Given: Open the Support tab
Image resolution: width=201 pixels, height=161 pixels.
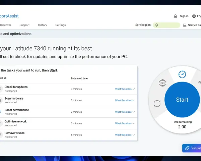Looking at the screenshot, I should pyautogui.click(x=24, y=25).
